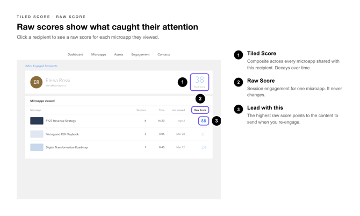Click the raw score 61
This screenshot has height=216, width=360.
click(204, 134)
